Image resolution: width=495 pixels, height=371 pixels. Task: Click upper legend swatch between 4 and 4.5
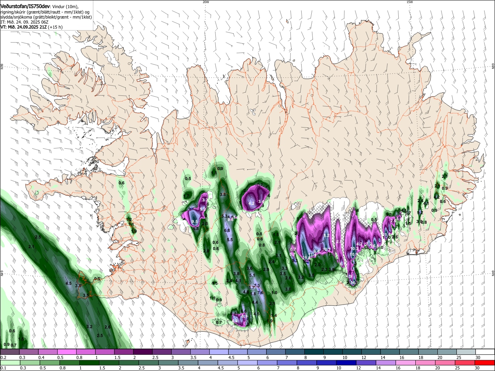pos(219,352)
